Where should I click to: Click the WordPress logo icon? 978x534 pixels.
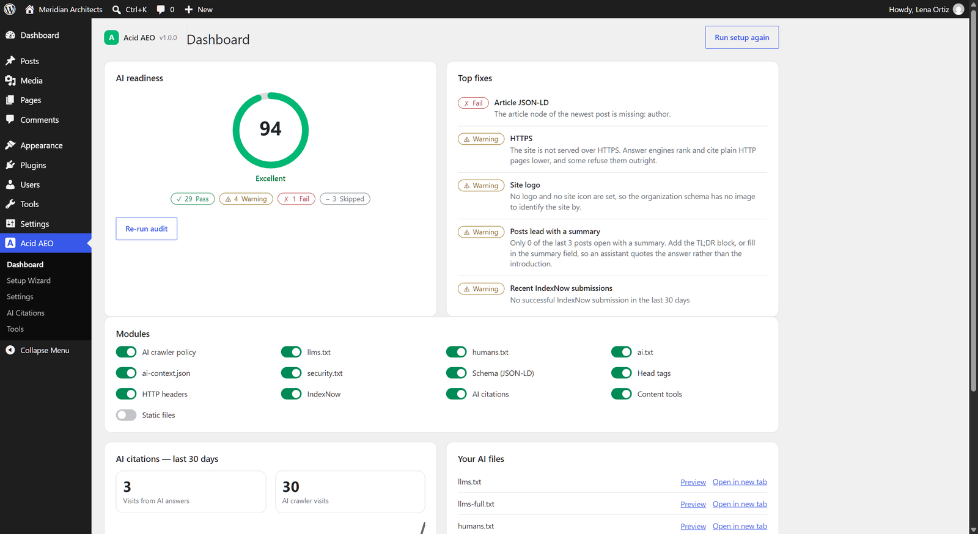coord(10,9)
